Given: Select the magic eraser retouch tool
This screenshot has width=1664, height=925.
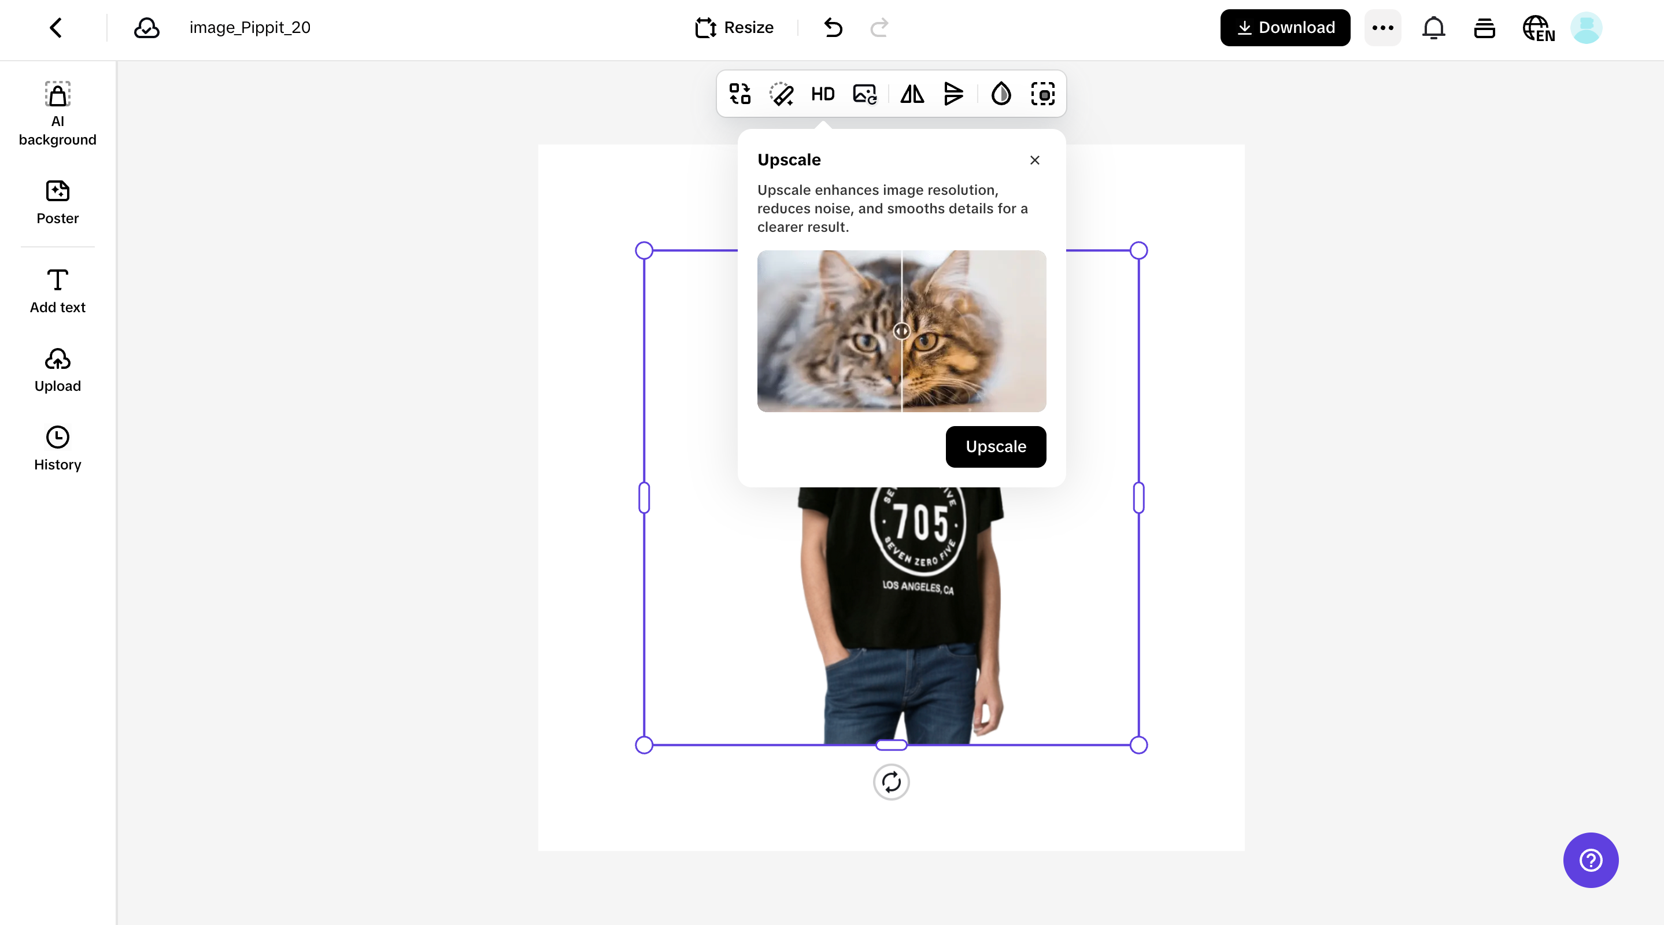Looking at the screenshot, I should pos(782,94).
